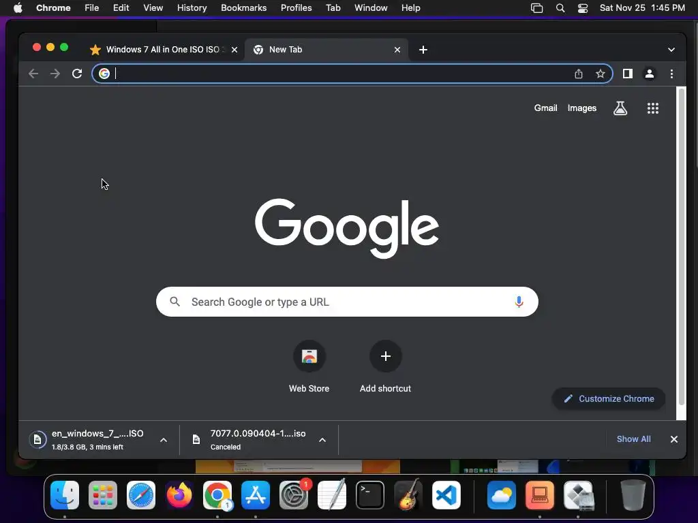Open the Web Store shortcut
Screen dimensions: 698x523
(309, 367)
